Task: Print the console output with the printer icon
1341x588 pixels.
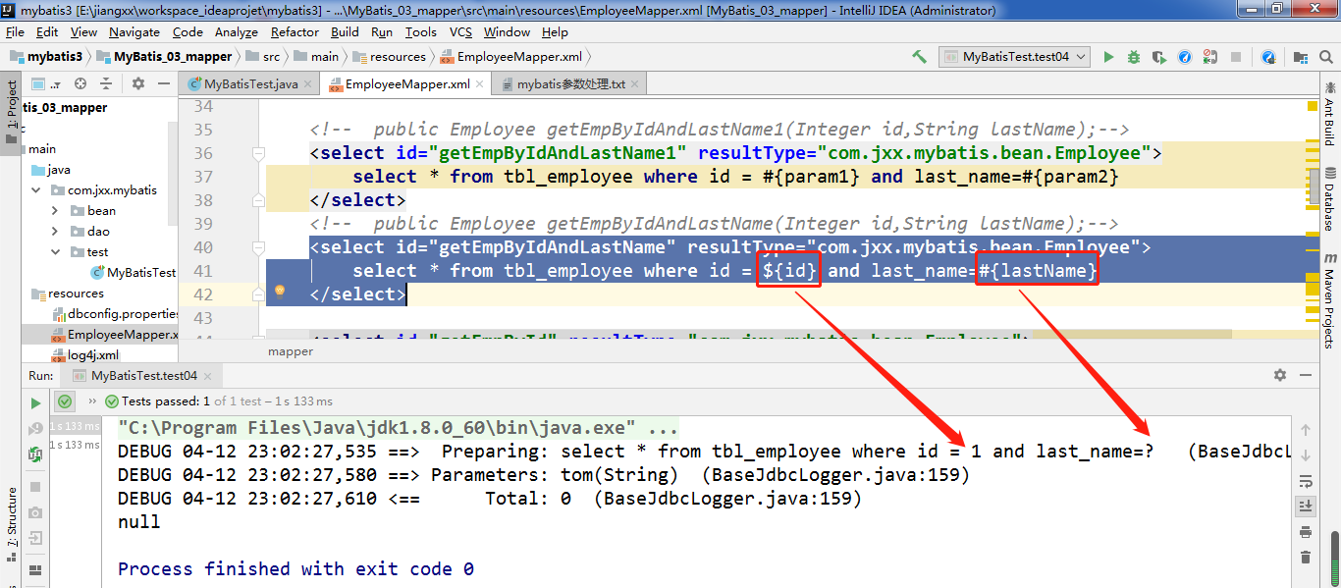Action: (1305, 532)
